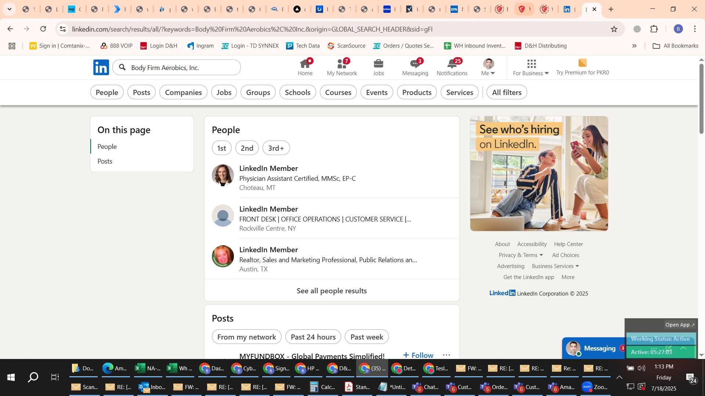Open the Jobs briefcase icon
Screen dimensions: 705x396
tap(378, 67)
